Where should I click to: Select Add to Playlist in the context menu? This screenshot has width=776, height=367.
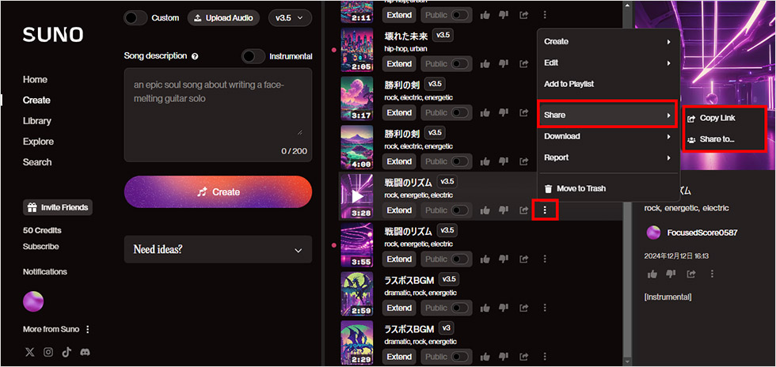608,84
